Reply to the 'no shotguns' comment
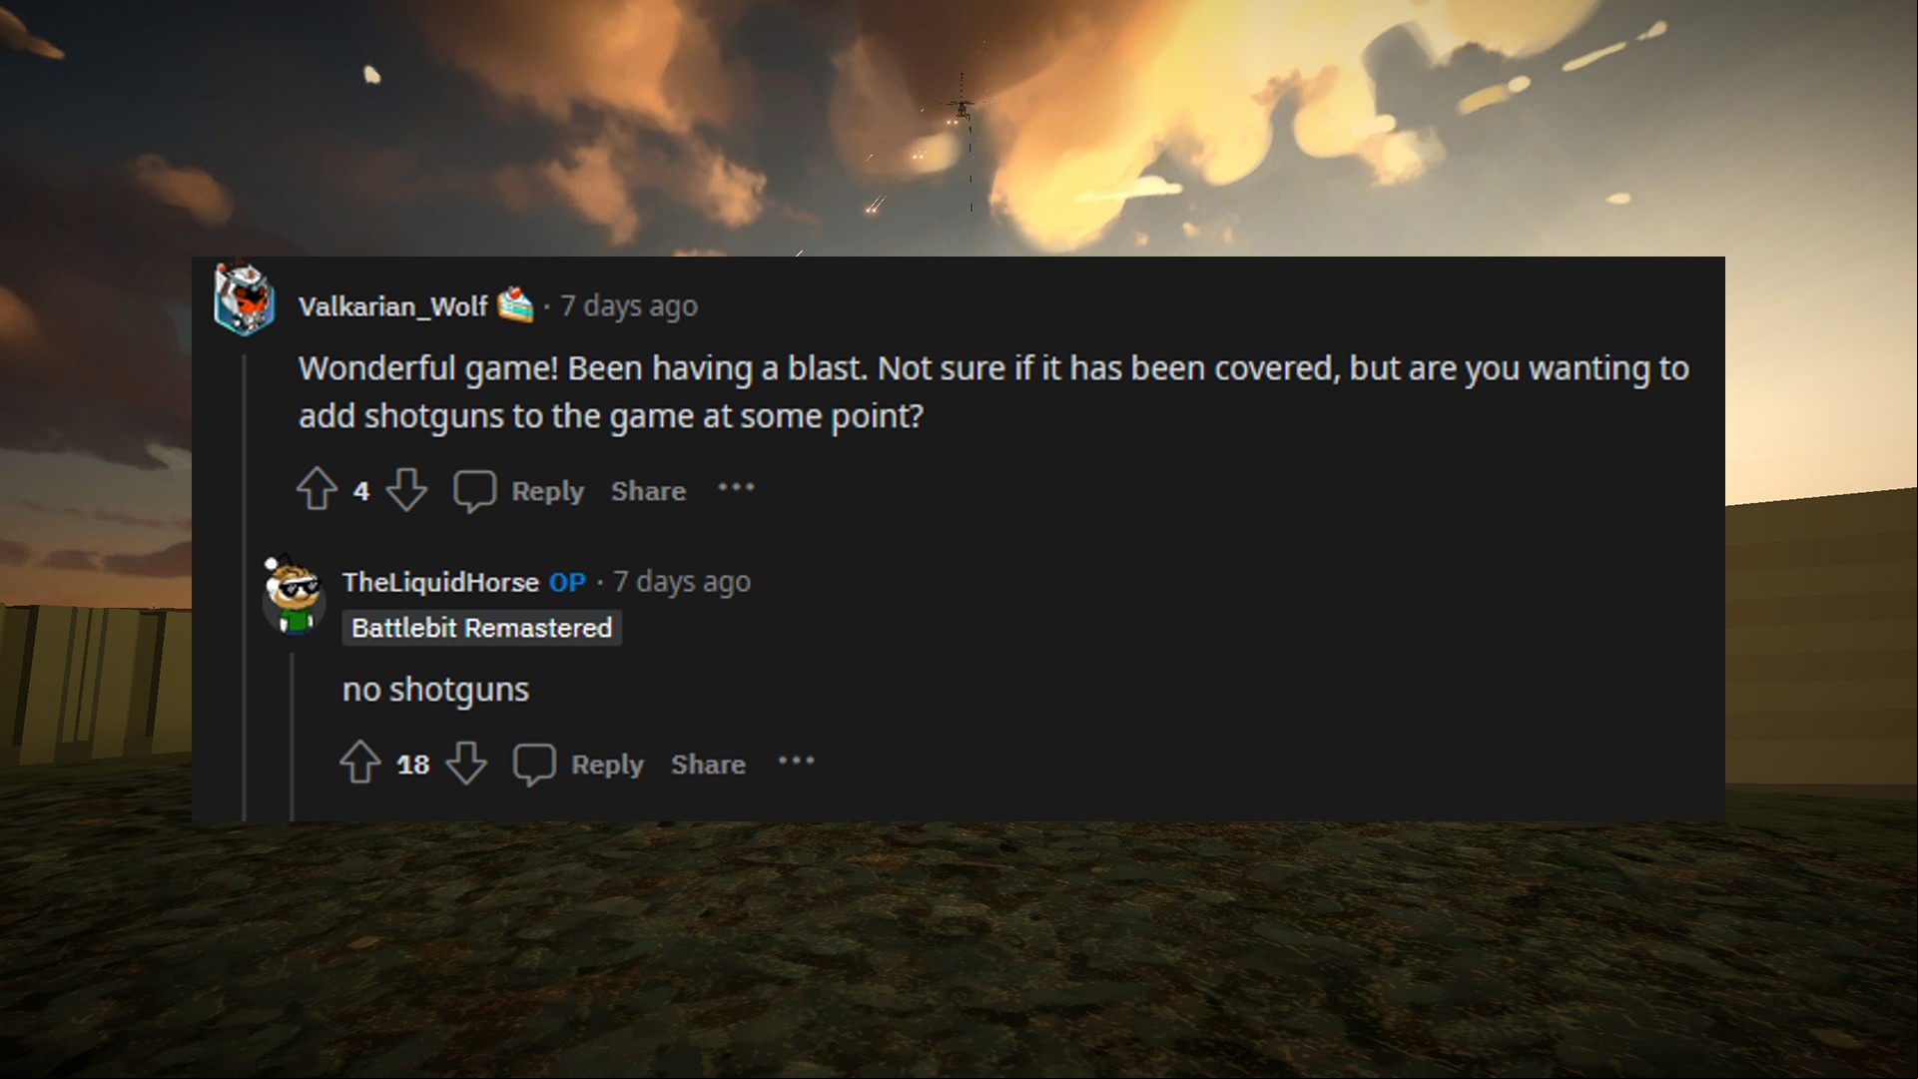1918x1079 pixels. [x=607, y=765]
